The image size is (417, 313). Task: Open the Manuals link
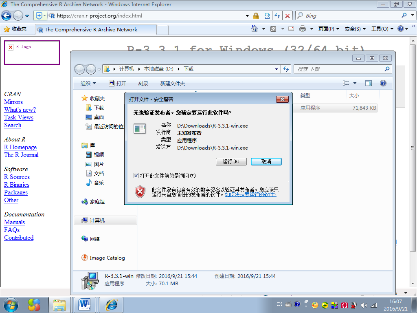pos(14,222)
